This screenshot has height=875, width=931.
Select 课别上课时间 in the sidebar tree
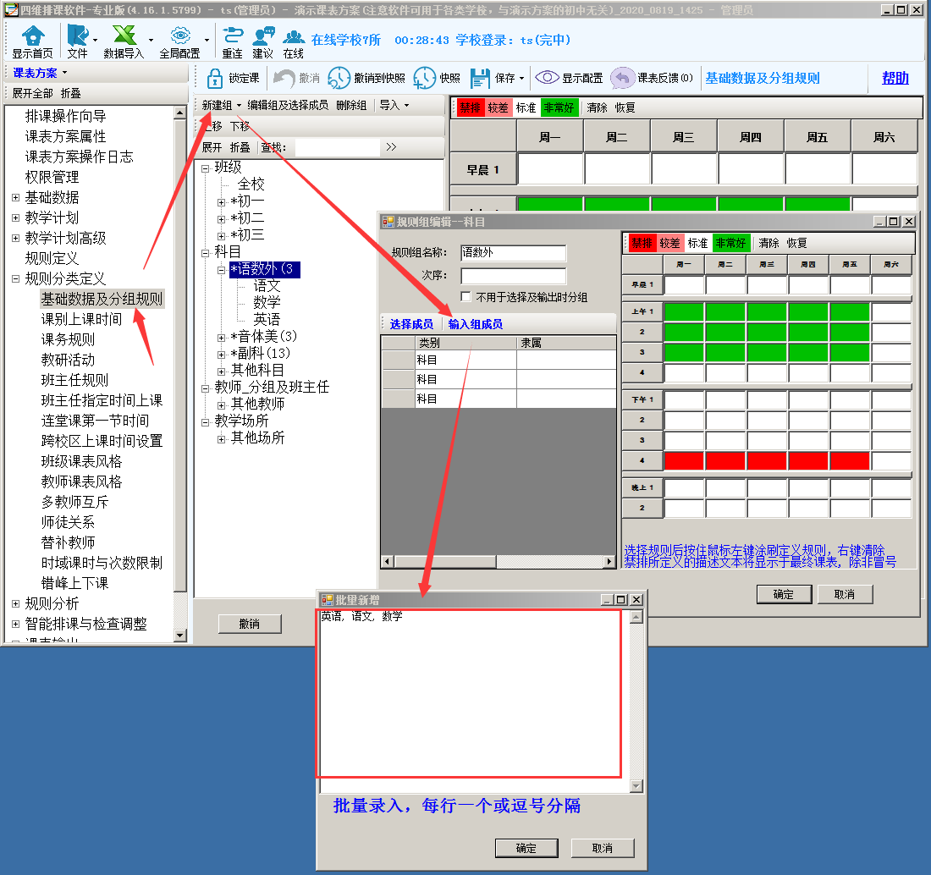(x=81, y=319)
